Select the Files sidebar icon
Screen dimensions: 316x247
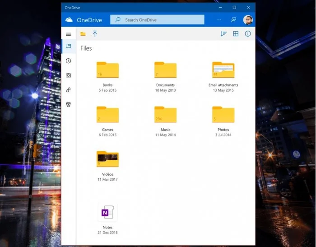(x=69, y=46)
